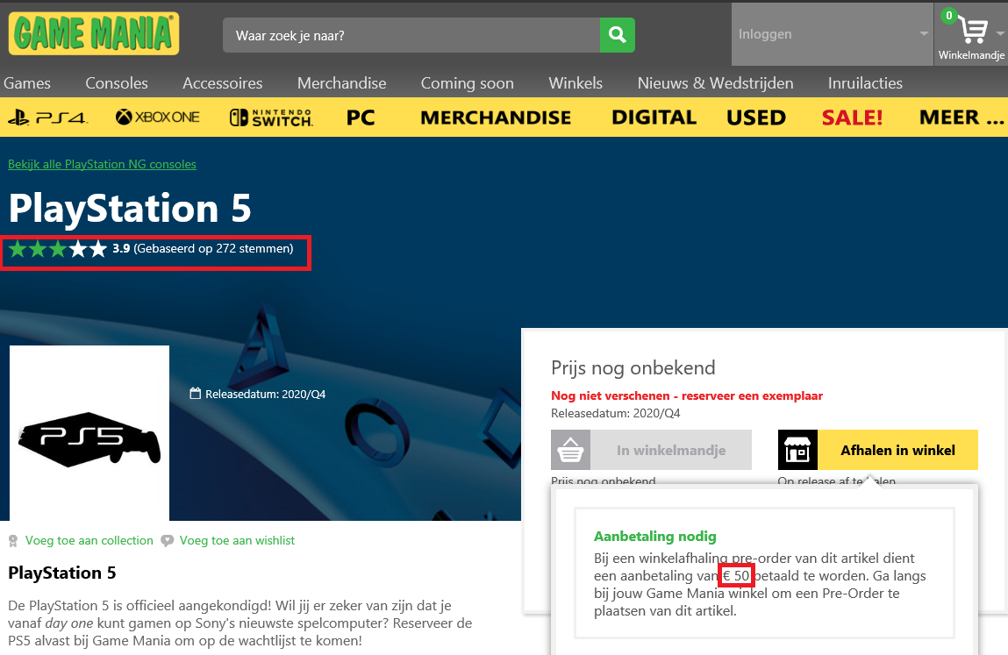Click the star rating of PlayStation 5
Screen dimensions: 1008x655
click(57, 249)
